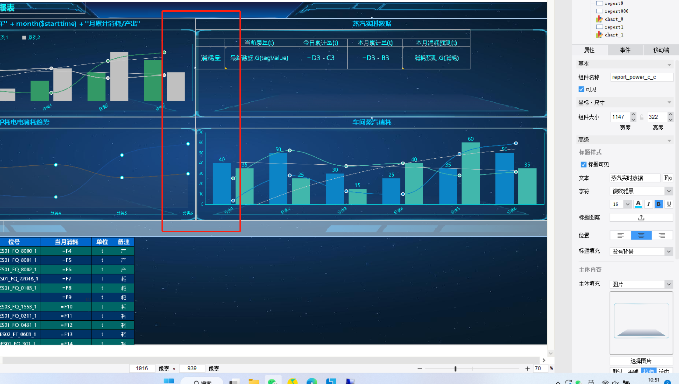Click the zoom slider handle
The width and height of the screenshot is (679, 384).
(x=455, y=369)
